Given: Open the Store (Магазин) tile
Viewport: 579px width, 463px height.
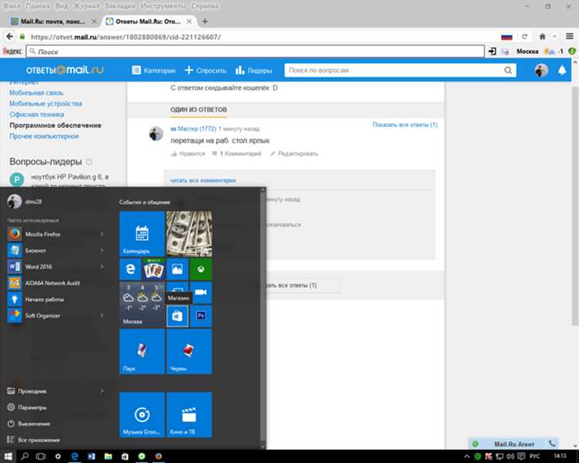Looking at the screenshot, I should [x=178, y=316].
